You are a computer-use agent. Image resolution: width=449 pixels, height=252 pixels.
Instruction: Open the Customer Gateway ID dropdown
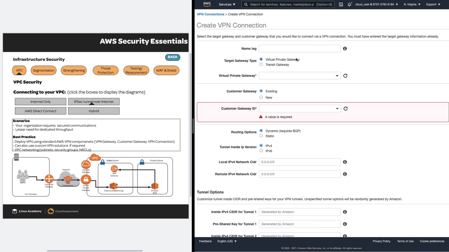(x=300, y=108)
